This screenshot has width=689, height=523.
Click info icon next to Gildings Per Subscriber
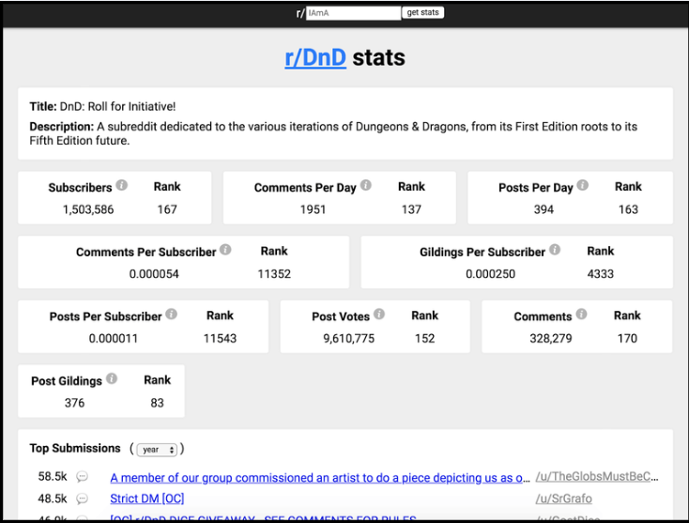point(555,251)
